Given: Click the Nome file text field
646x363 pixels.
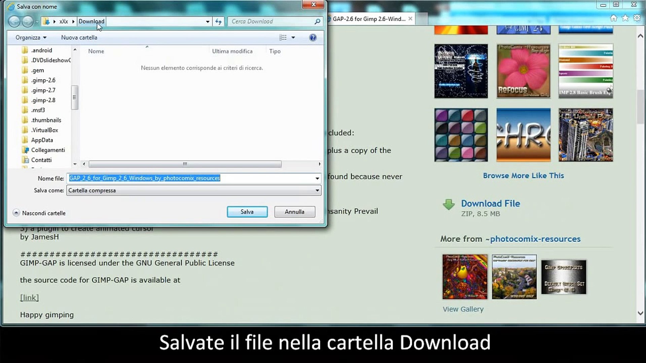Looking at the screenshot, I should 190,178.
